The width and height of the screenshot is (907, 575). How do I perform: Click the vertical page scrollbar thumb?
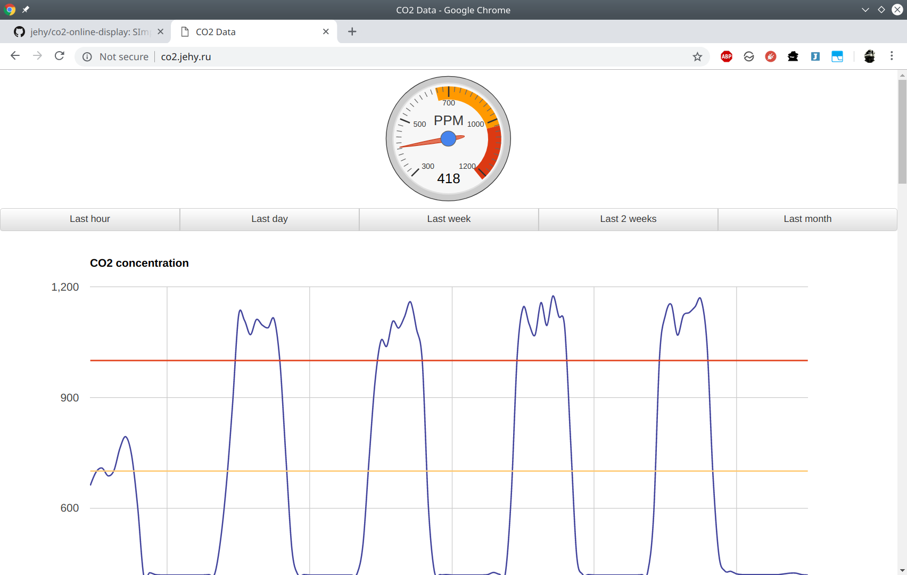(902, 132)
